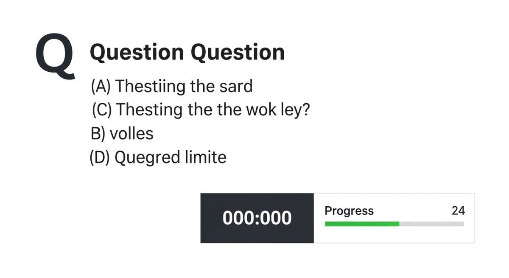
Task: Click the "(A)" letter marker
Action: [x=101, y=86]
